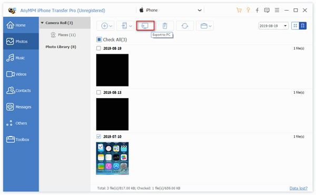
Task: Select the iPhone home screen thumbnail
Action: click(112, 159)
